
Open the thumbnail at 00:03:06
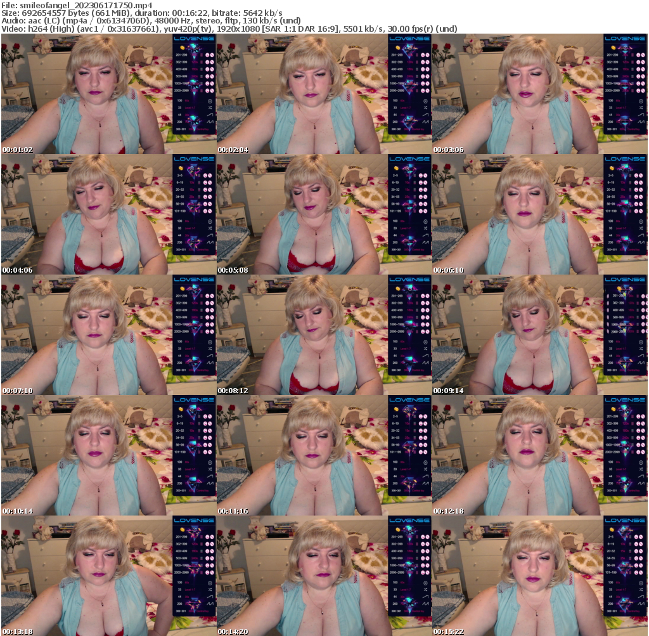point(539,94)
